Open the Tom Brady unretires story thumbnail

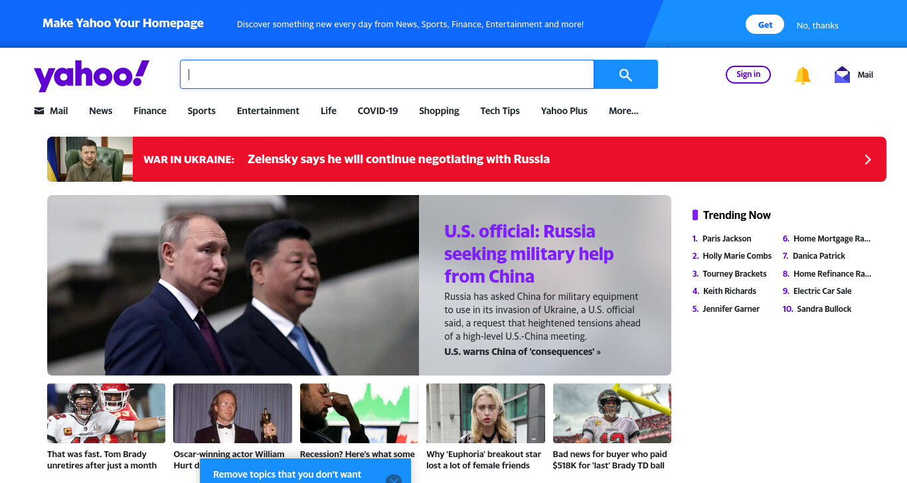coord(106,413)
